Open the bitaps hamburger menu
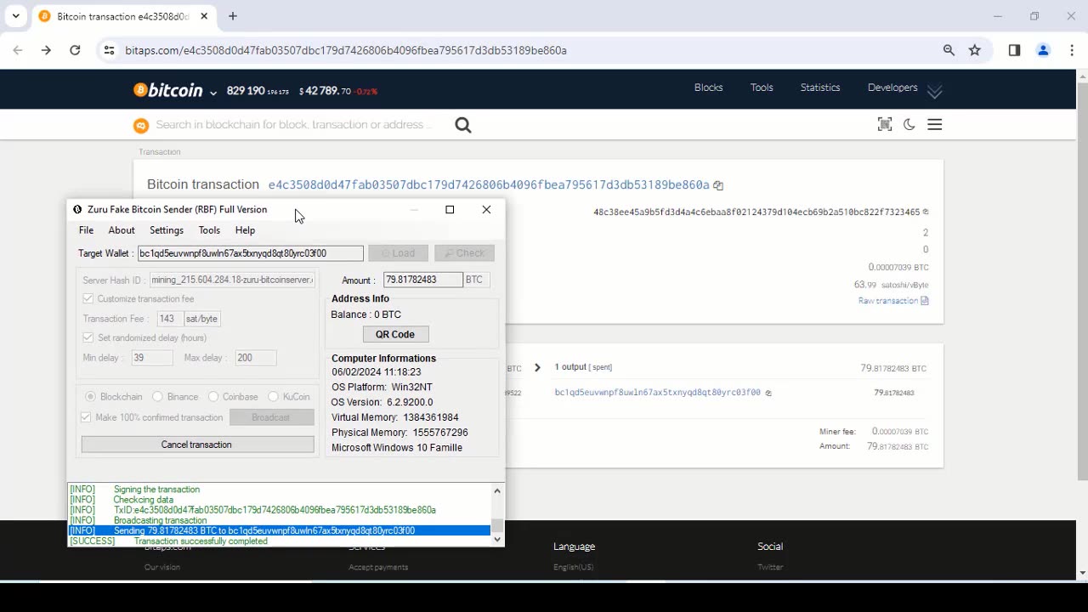Image resolution: width=1088 pixels, height=612 pixels. 935,125
